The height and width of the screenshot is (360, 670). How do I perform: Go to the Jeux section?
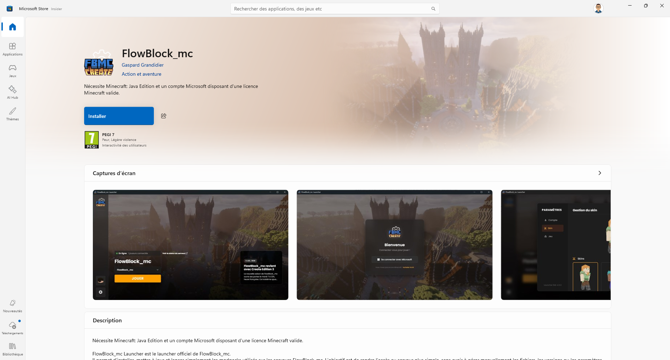(x=13, y=71)
